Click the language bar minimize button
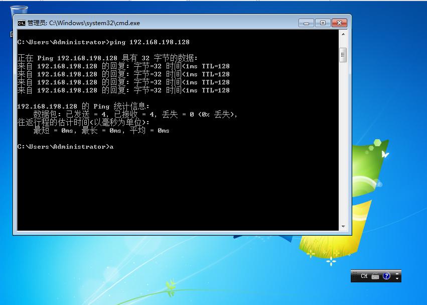427x305 pixels. click(397, 273)
